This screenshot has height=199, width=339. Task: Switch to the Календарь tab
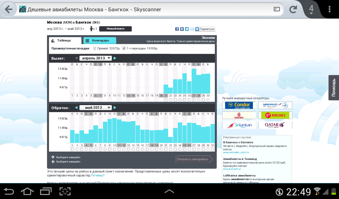click(x=100, y=40)
